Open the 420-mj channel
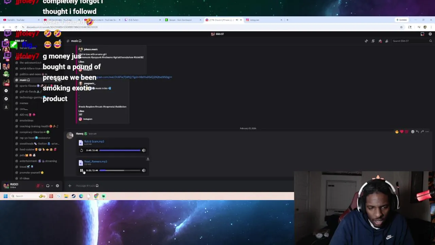435x245 pixels. point(38,115)
